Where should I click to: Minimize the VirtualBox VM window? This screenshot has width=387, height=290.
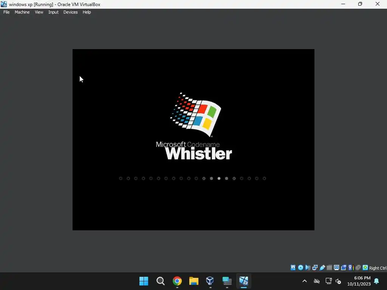point(343,4)
